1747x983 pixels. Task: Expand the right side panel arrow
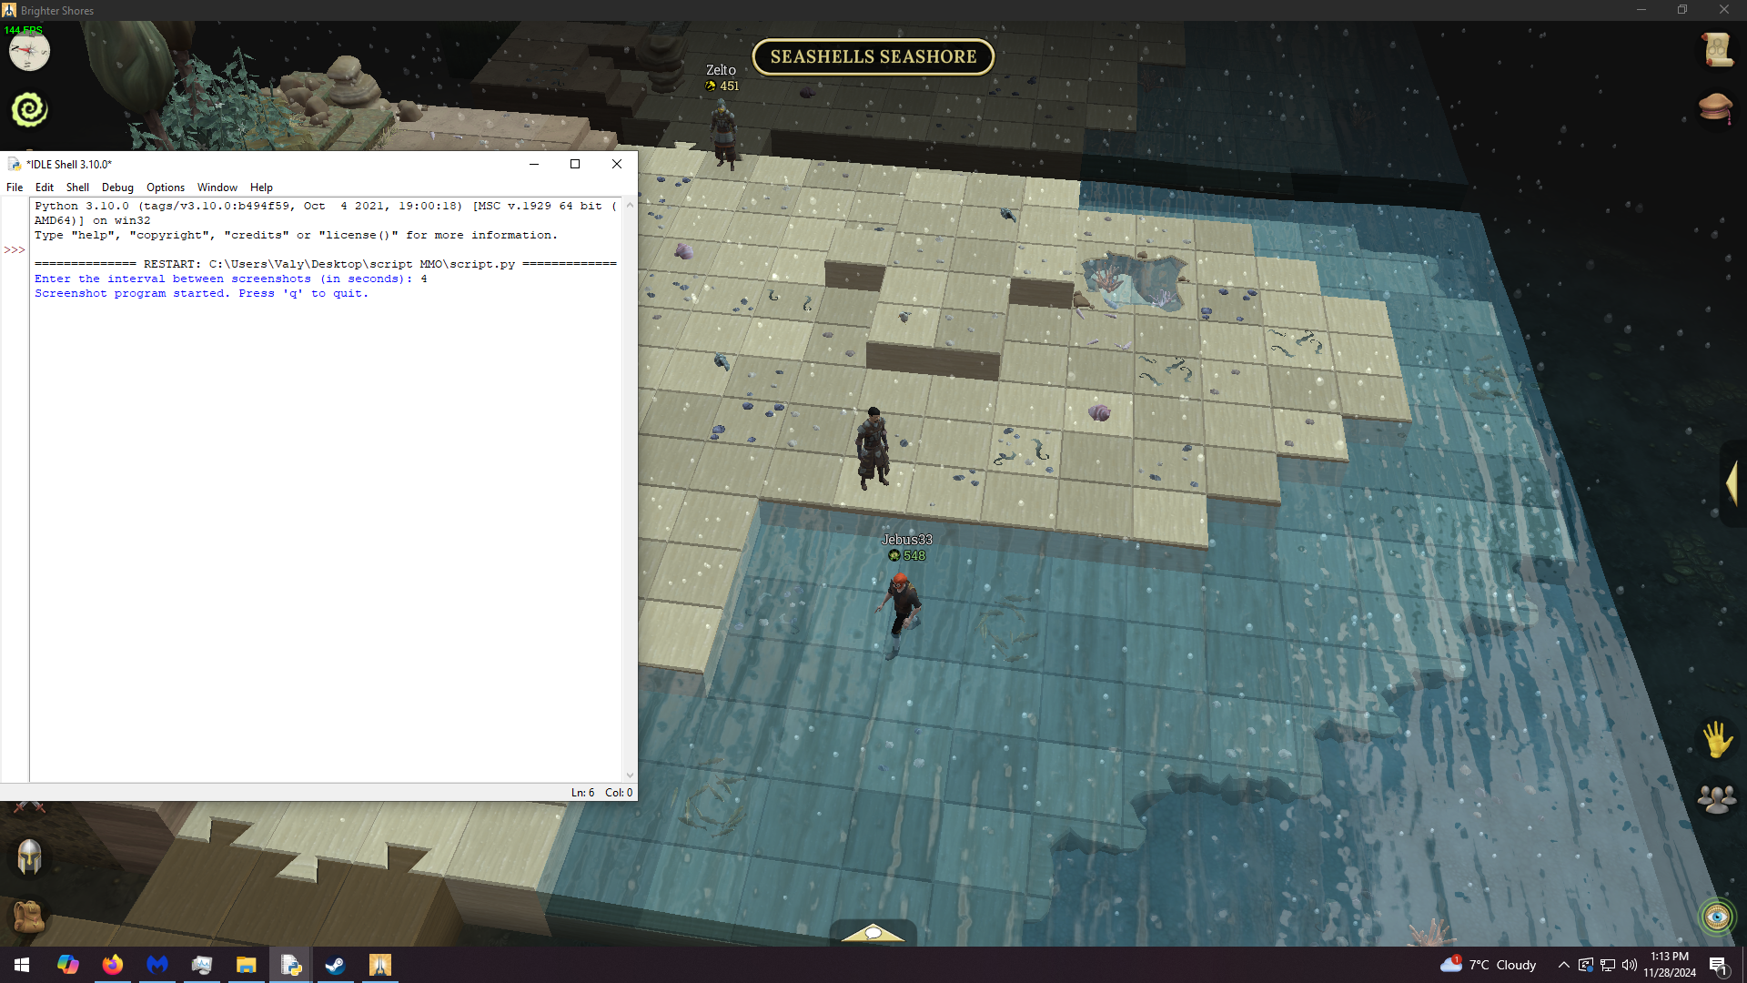click(1732, 483)
